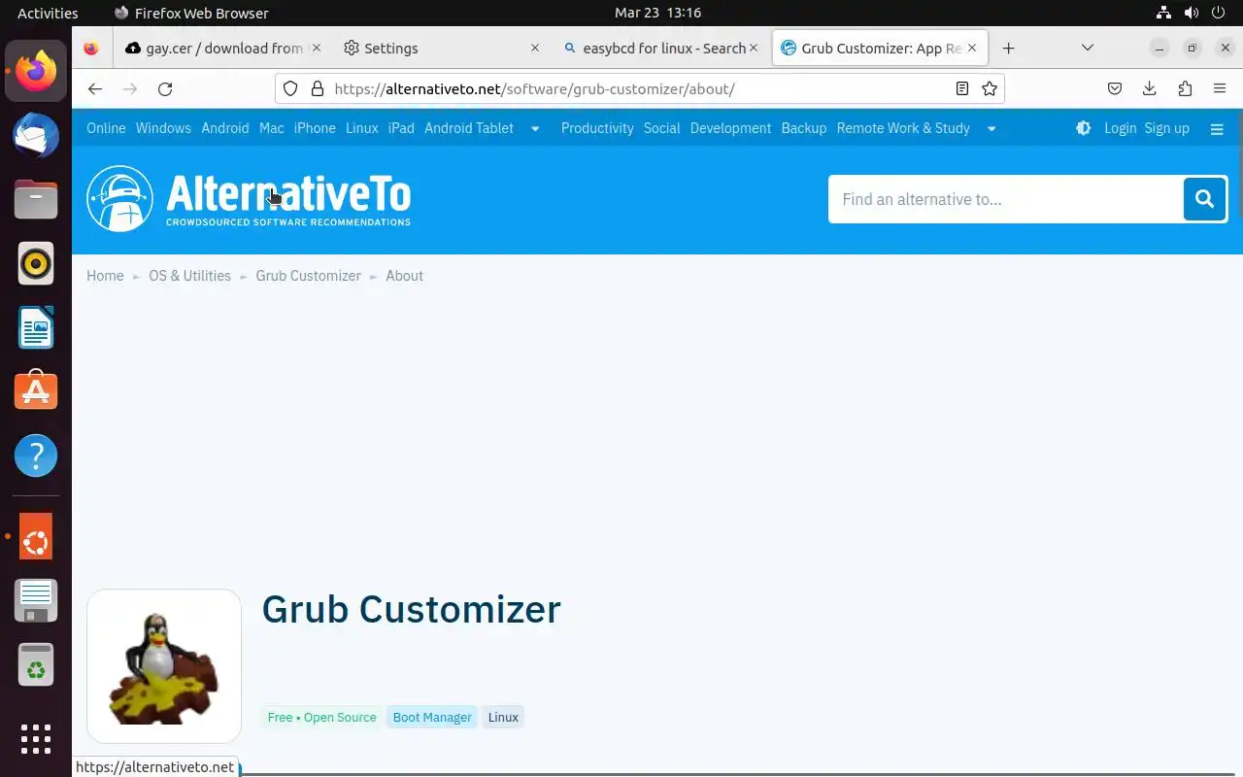1243x777 pixels.
Task: Open the extensions puzzle icon
Action: click(x=1185, y=88)
